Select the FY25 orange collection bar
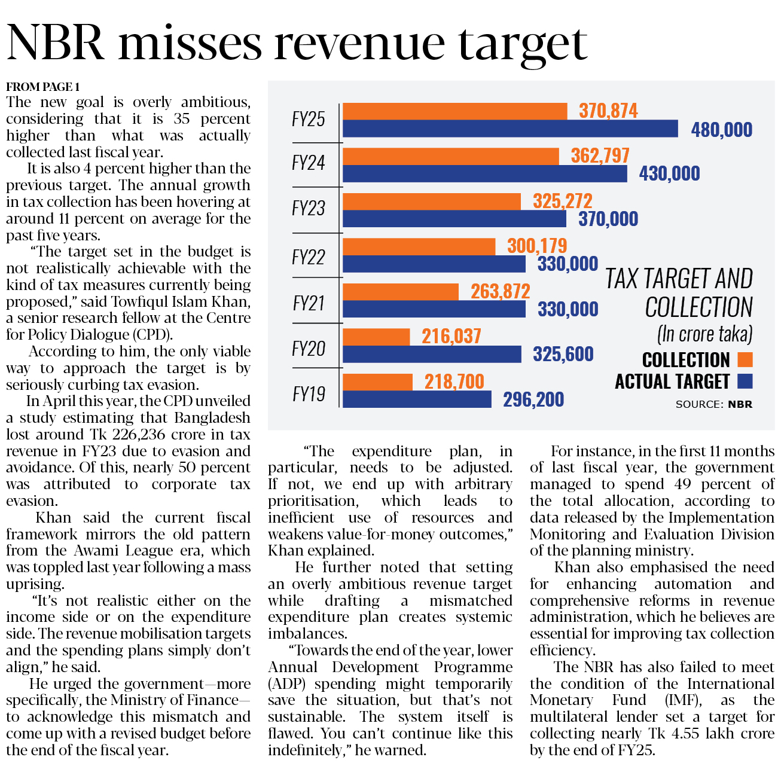The image size is (781, 766). [x=454, y=111]
